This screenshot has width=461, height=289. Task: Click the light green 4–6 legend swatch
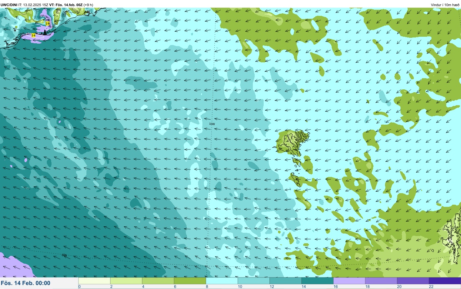[158, 281]
